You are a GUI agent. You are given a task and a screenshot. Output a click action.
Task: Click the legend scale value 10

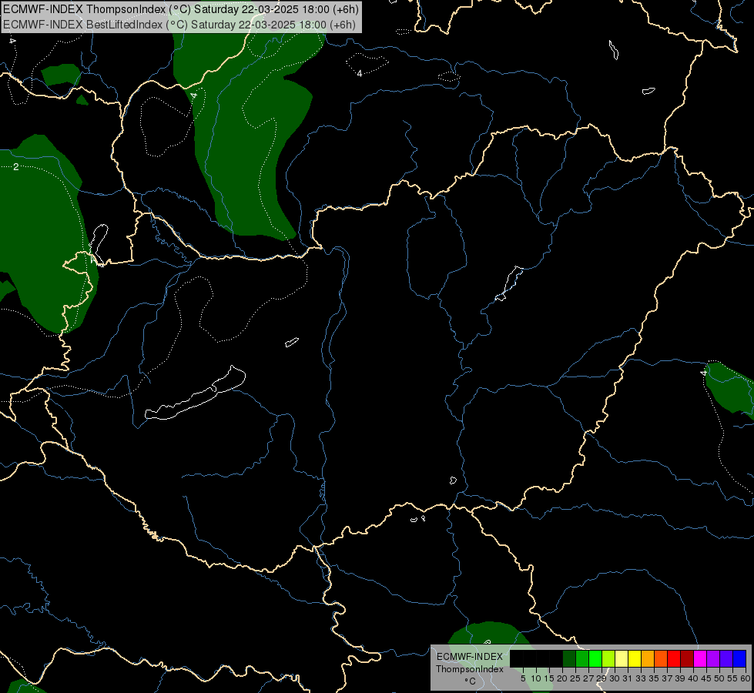coord(536,678)
